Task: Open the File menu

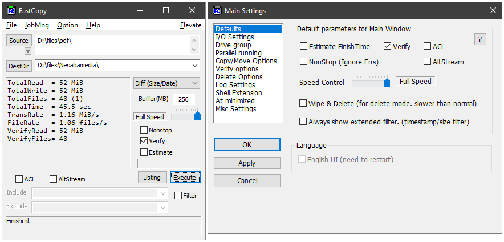Action: tap(11, 25)
